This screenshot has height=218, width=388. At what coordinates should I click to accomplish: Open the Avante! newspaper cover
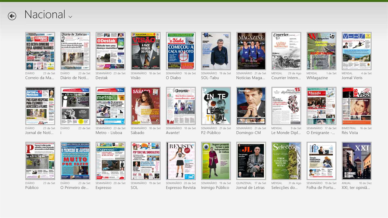[x=181, y=106]
